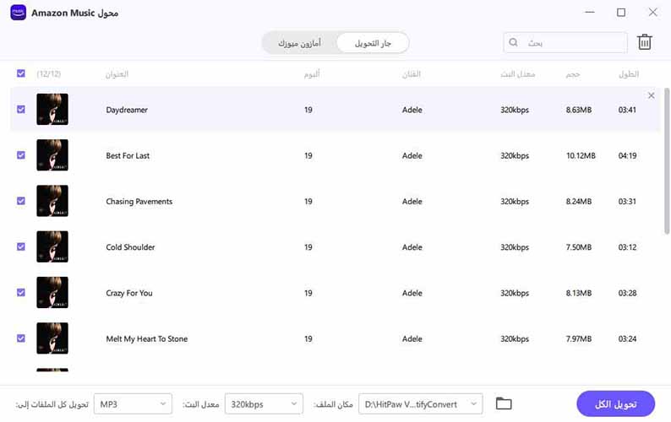
Task: Select the Crazy For You title
Action: pos(128,293)
